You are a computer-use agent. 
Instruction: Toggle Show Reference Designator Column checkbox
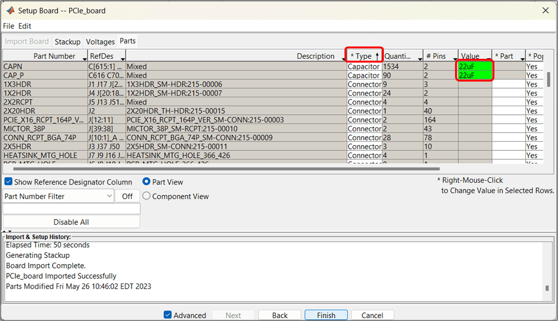pos(9,182)
